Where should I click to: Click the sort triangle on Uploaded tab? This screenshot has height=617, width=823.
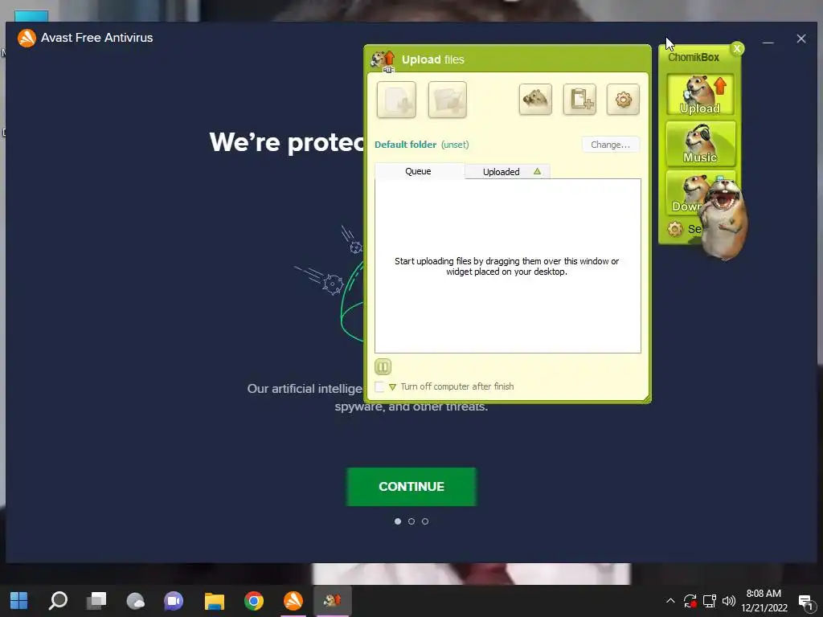[537, 172]
